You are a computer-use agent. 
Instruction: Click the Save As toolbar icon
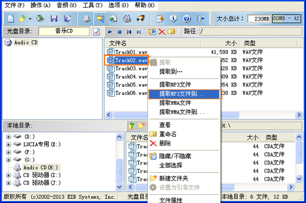[67, 19]
